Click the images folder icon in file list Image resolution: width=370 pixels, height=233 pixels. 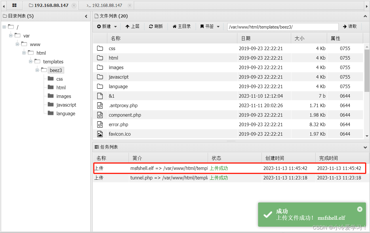pos(100,67)
